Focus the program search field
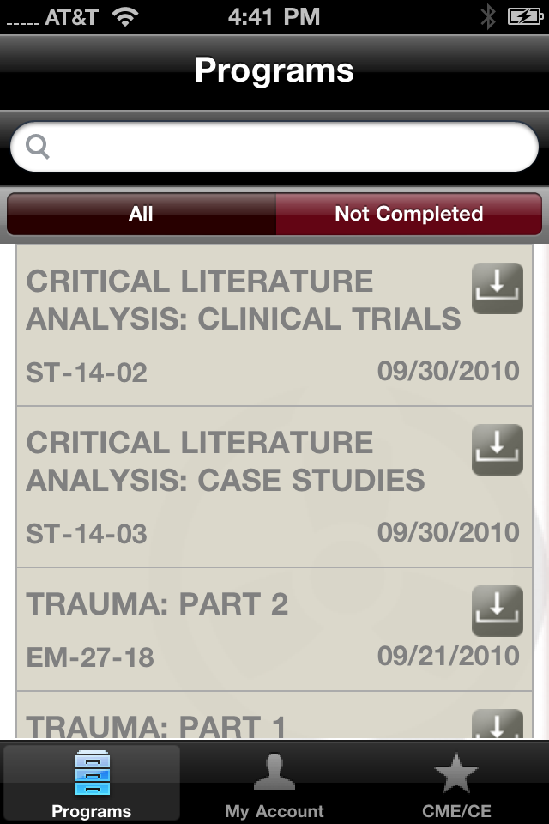 point(283,147)
